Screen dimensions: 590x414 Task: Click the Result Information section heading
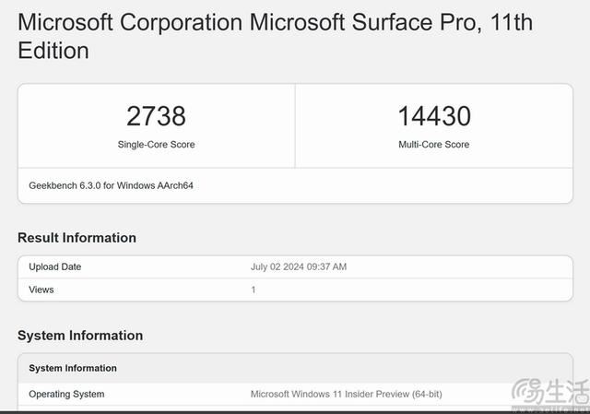pos(77,238)
